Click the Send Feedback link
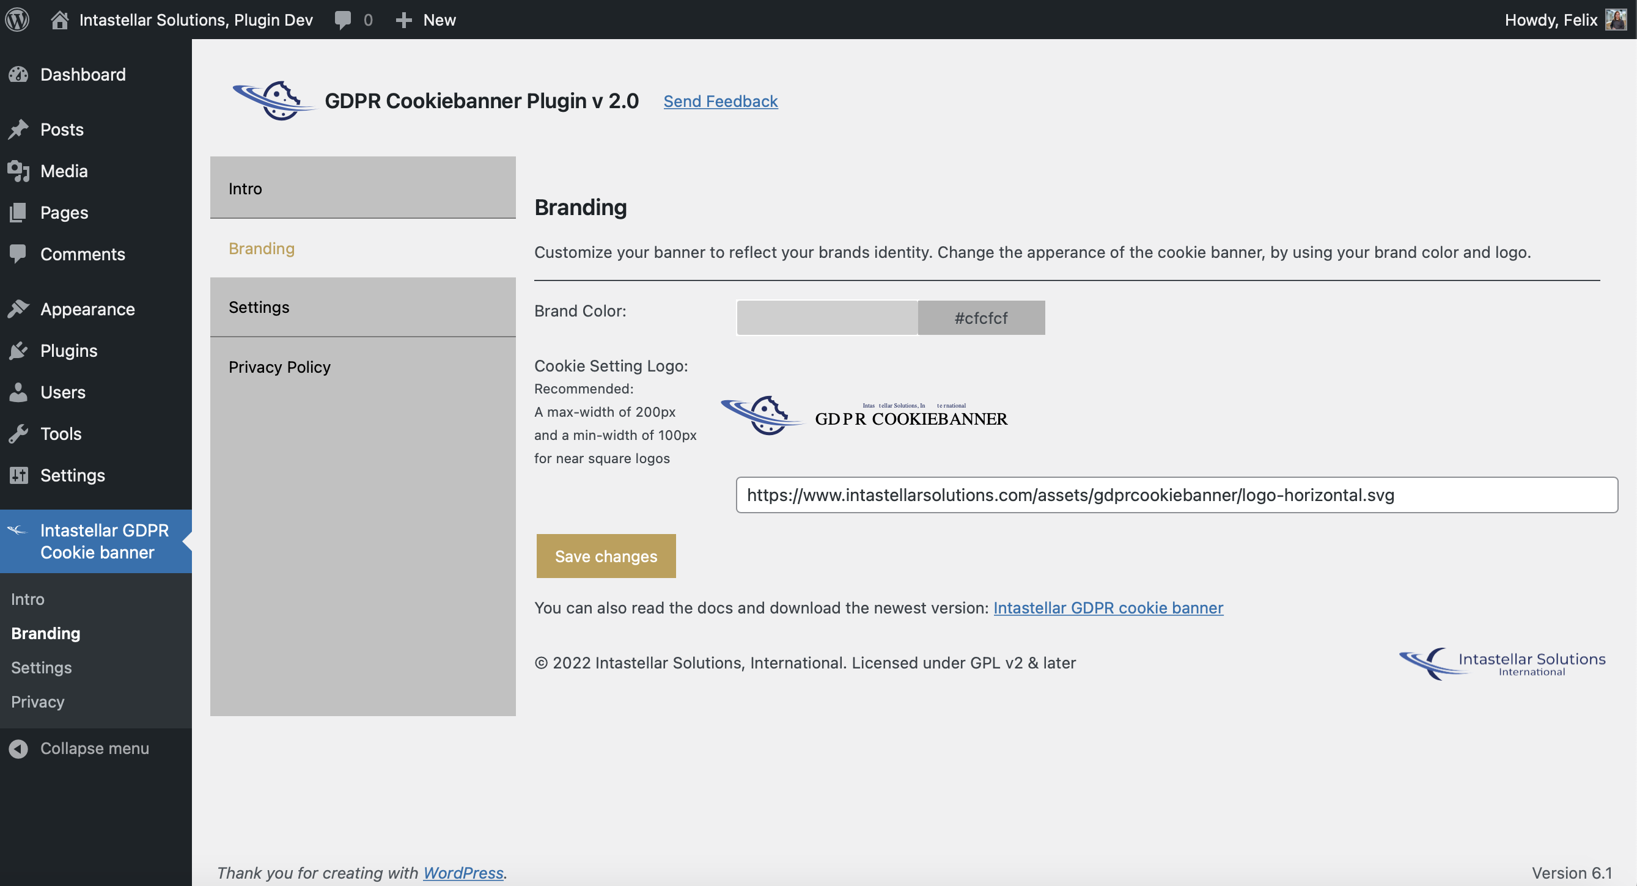This screenshot has width=1637, height=886. (721, 101)
